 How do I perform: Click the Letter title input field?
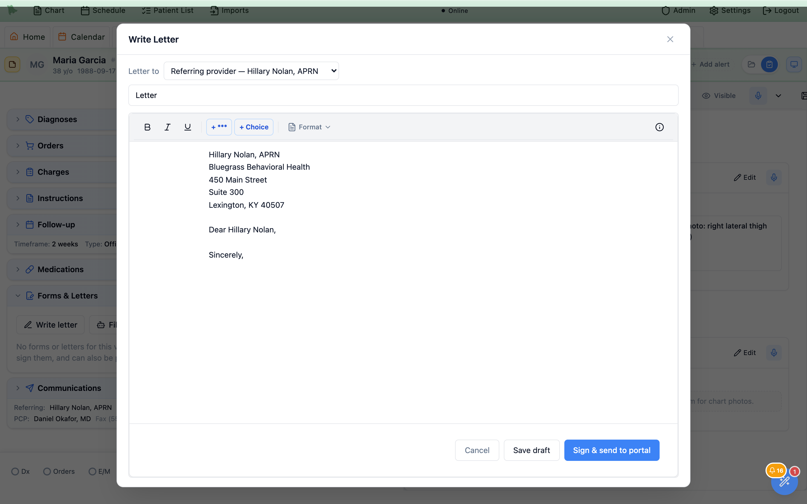(403, 95)
